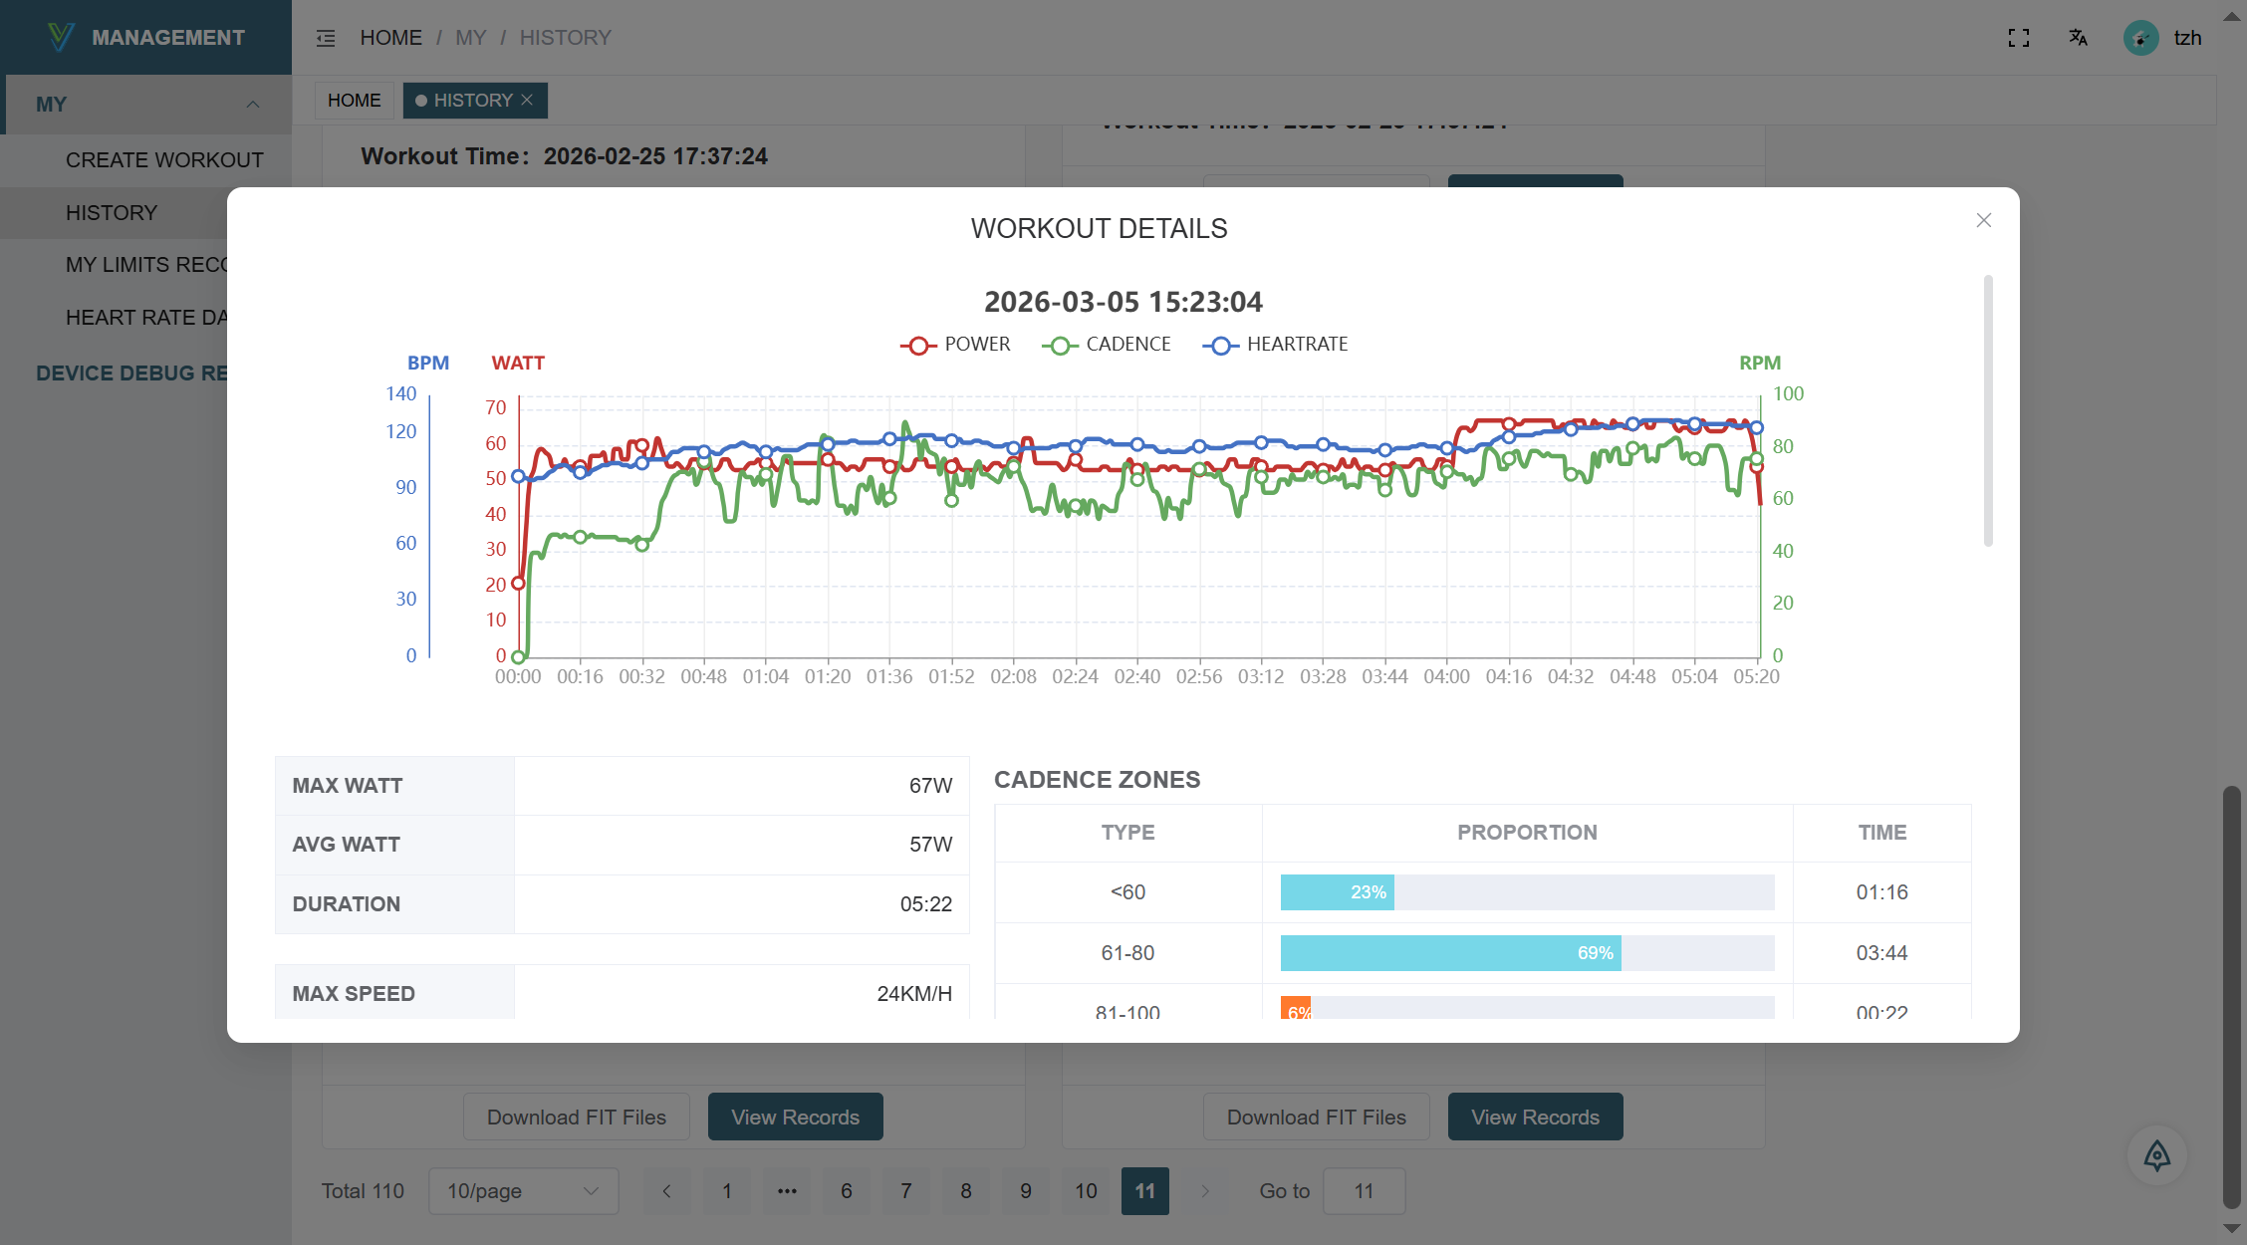Click the Management logo icon
Viewport: 2247px width, 1245px height.
pyautogui.click(x=61, y=37)
